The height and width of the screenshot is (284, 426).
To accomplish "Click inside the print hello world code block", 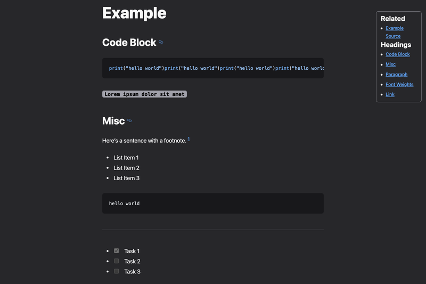I will tap(212, 68).
